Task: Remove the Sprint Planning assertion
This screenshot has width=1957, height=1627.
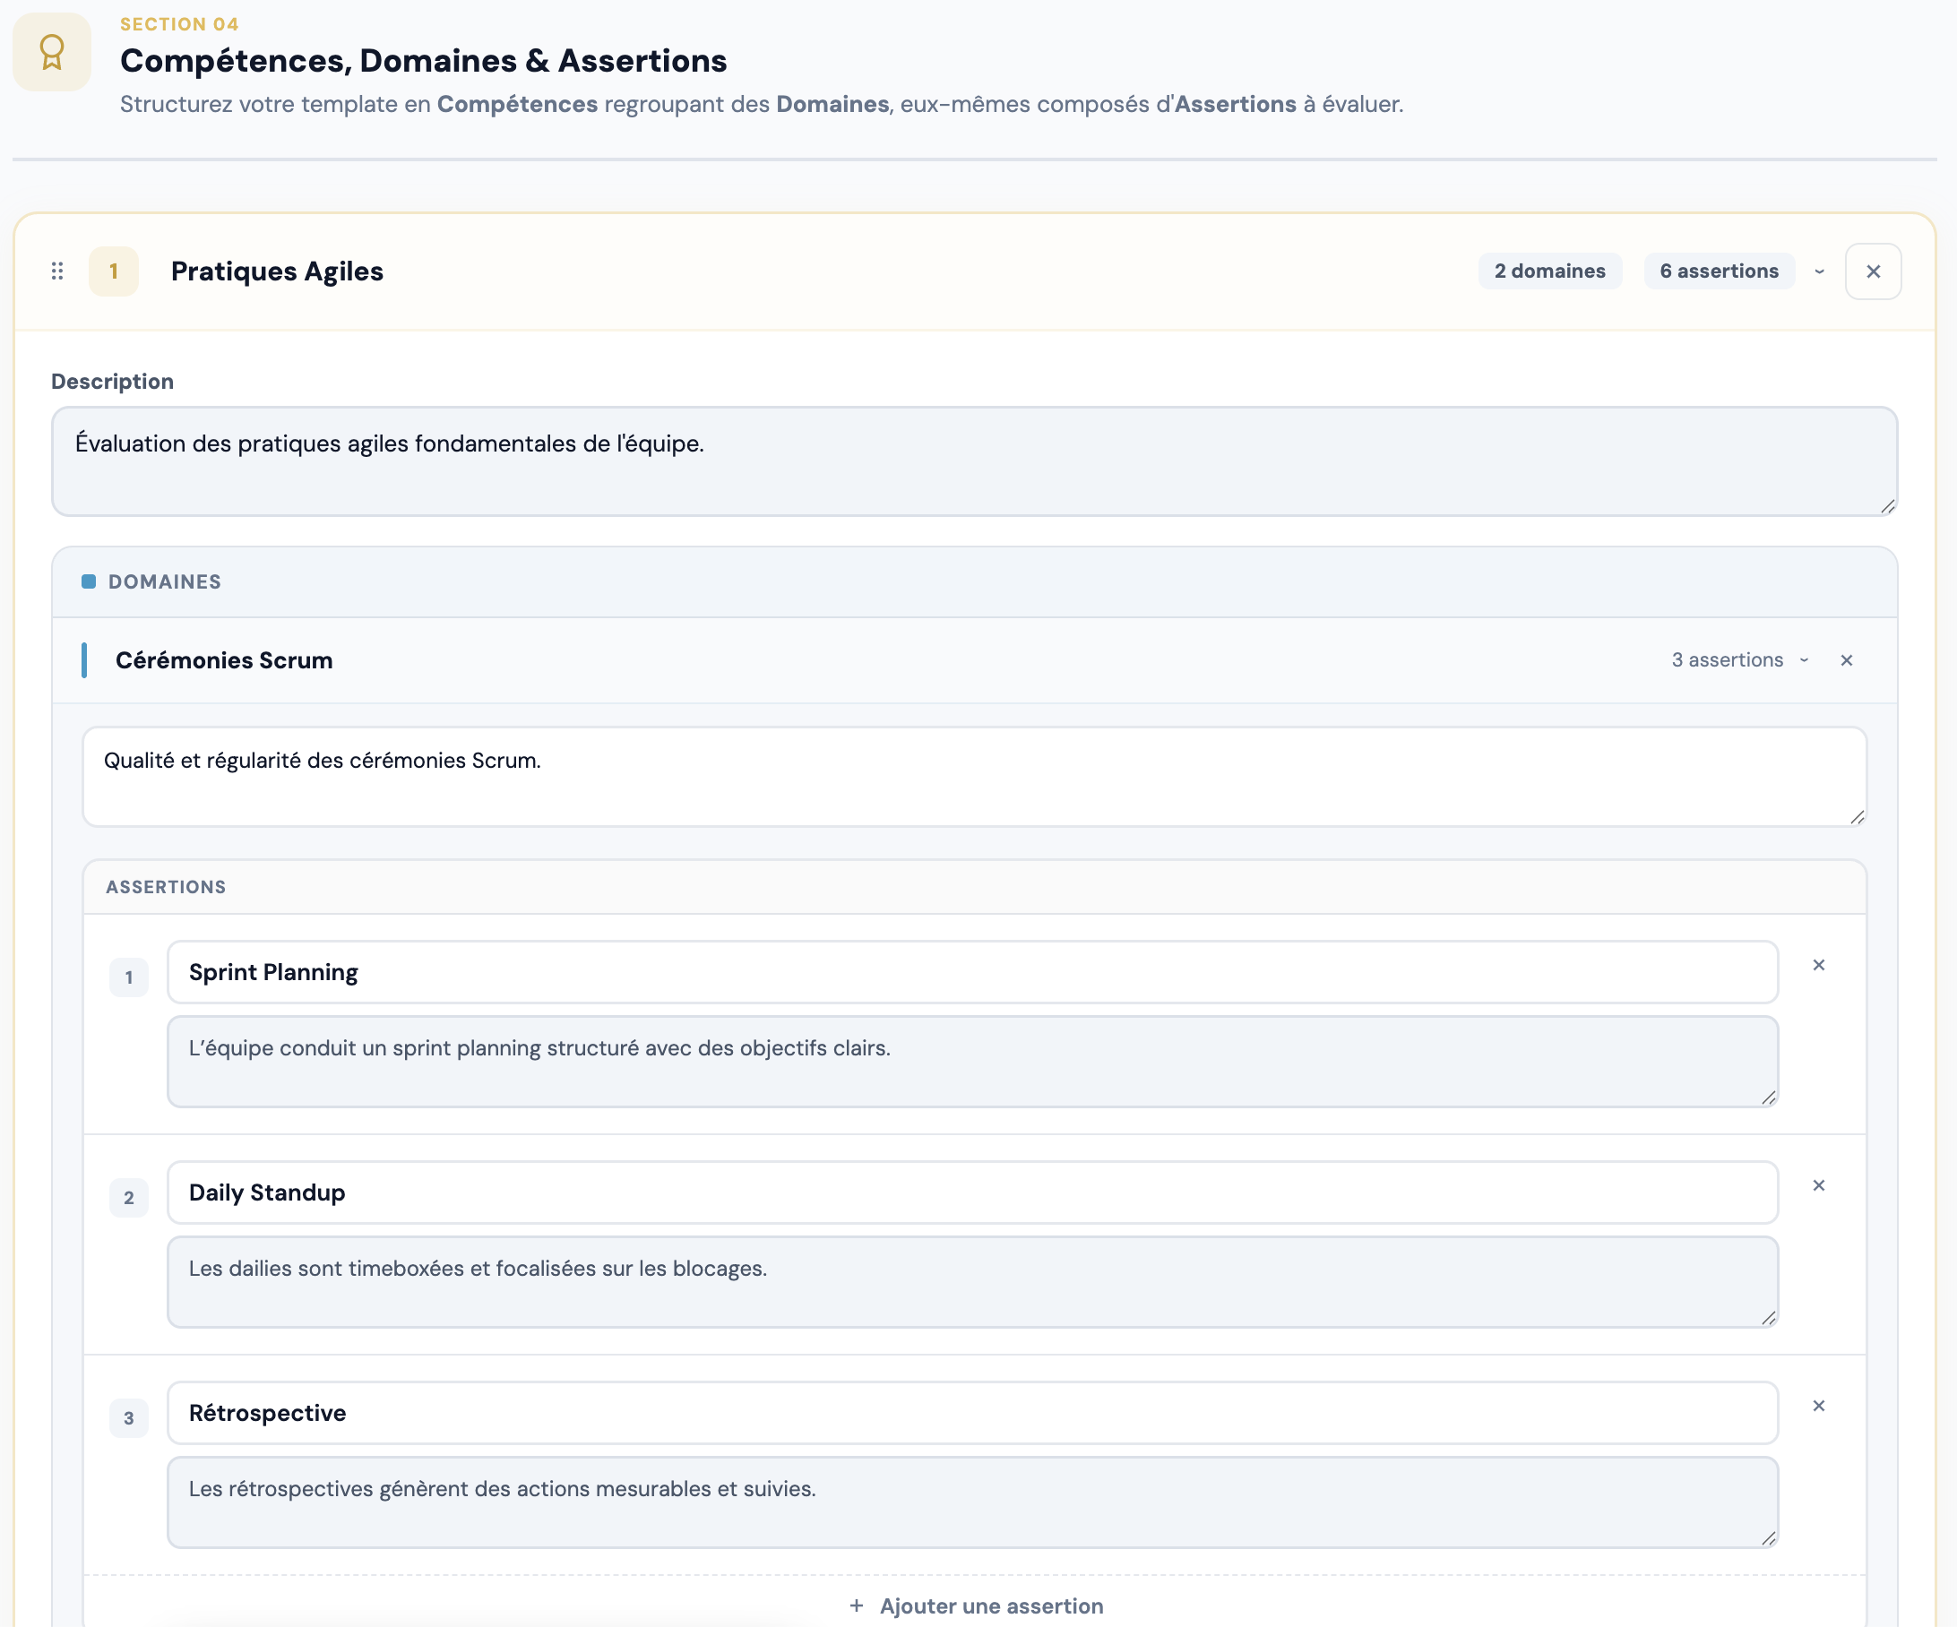Action: click(x=1818, y=964)
